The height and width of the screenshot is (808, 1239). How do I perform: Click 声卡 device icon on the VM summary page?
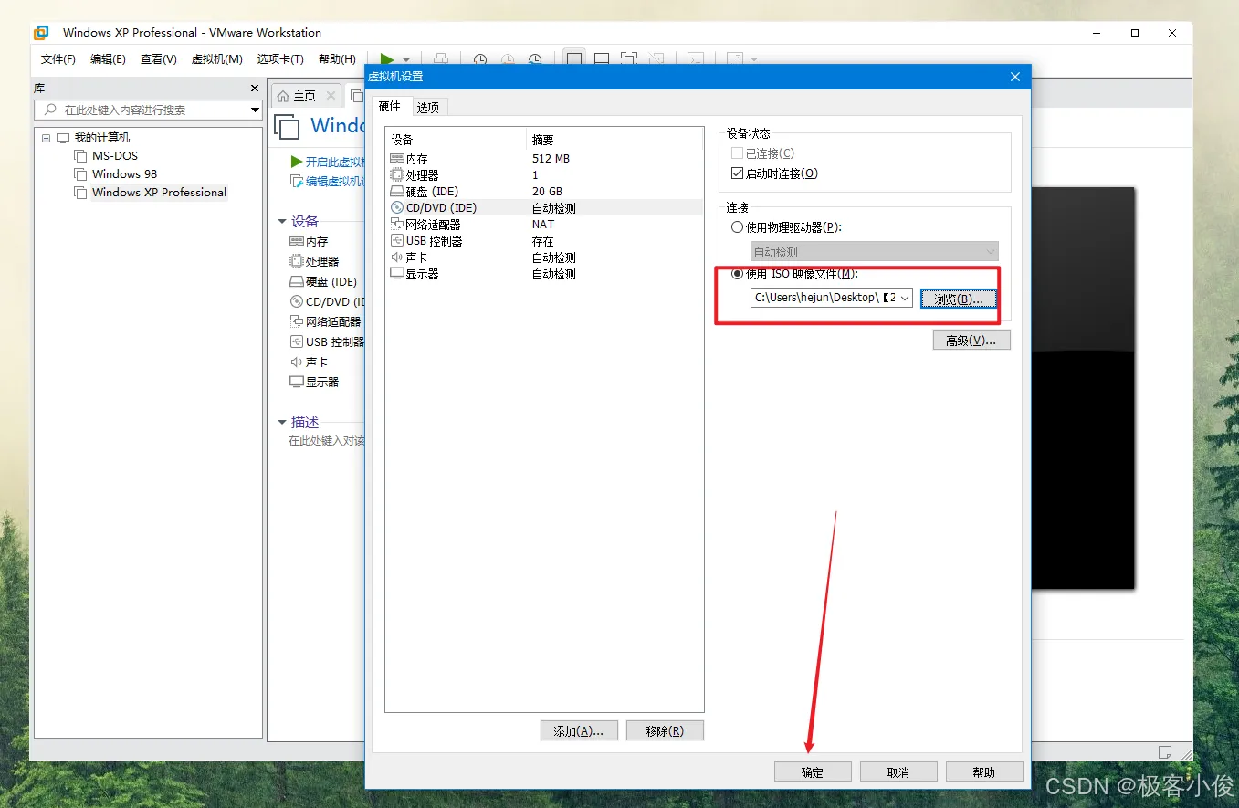[296, 362]
